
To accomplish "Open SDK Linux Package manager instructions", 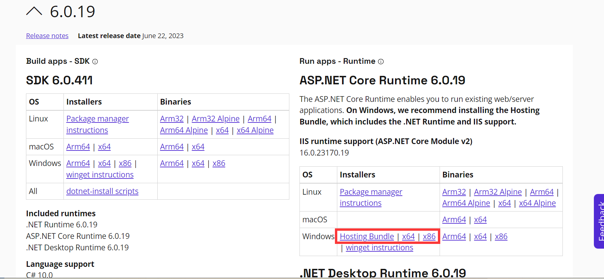I will click(98, 124).
